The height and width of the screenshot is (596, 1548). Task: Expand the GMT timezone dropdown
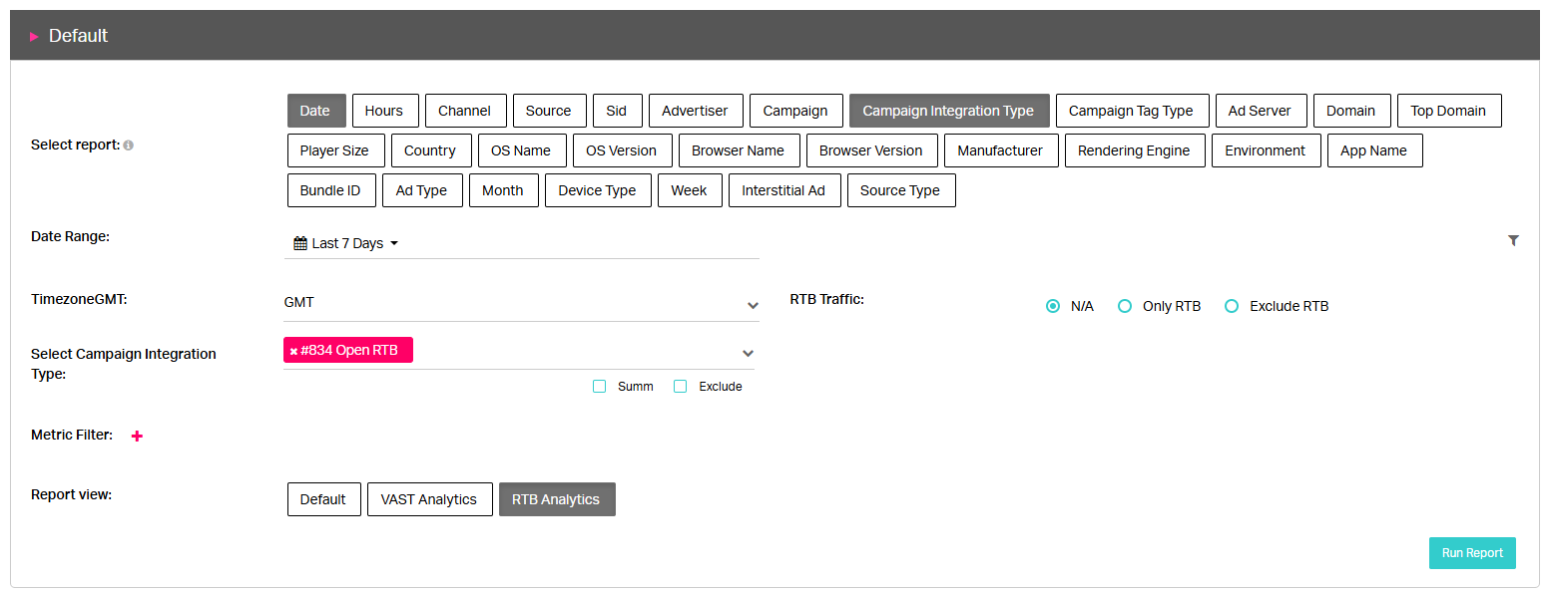coord(753,305)
